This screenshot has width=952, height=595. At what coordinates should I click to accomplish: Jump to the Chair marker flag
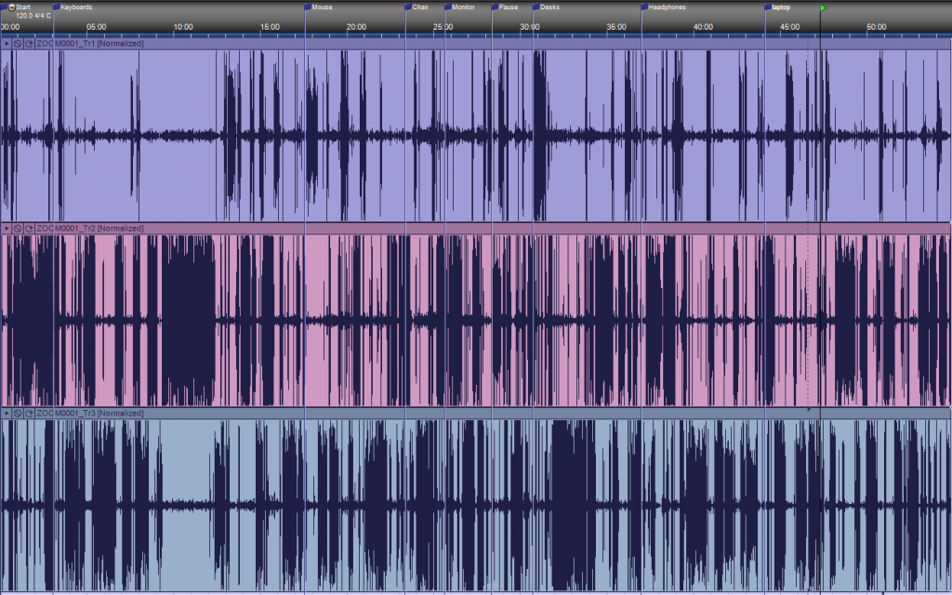coord(408,7)
